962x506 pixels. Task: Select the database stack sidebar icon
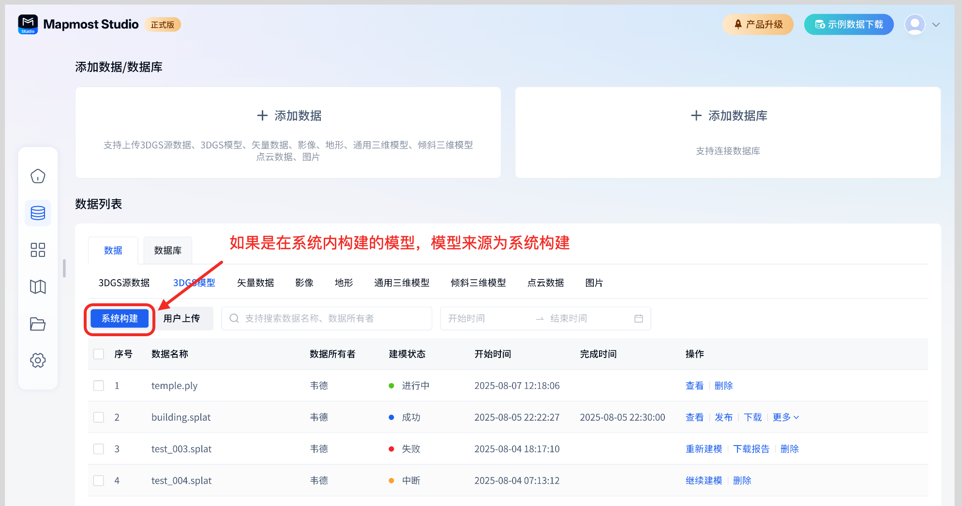click(x=38, y=213)
